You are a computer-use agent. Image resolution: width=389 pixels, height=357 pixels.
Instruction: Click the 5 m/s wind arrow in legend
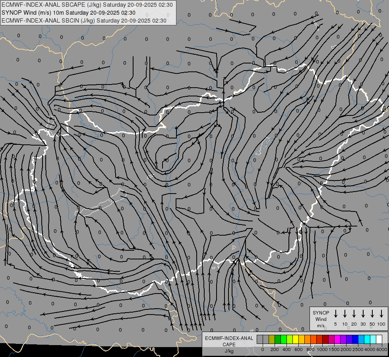335,314
